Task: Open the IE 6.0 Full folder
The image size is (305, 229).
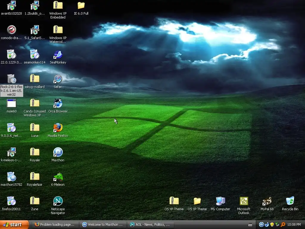Action: point(81,5)
